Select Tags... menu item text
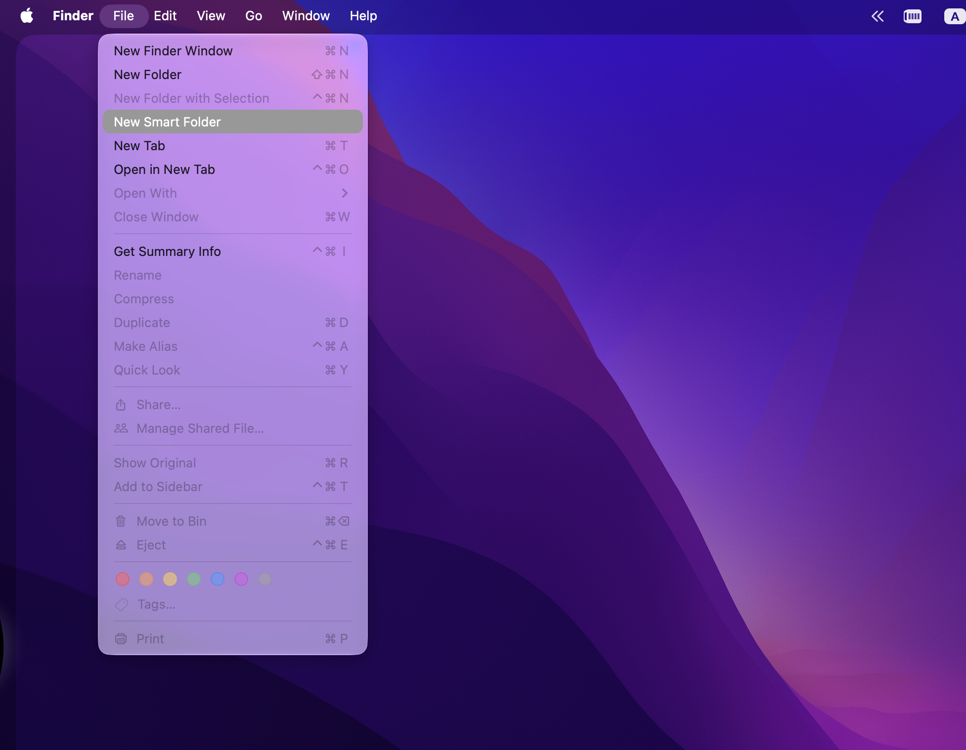The image size is (966, 750). [x=156, y=604]
